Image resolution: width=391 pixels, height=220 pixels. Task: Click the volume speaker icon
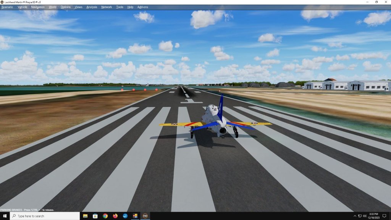(365, 216)
